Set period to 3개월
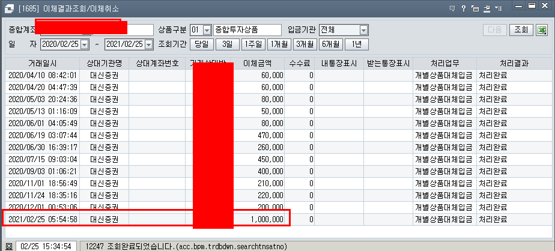Screen dimensions: 555x251 [305, 44]
